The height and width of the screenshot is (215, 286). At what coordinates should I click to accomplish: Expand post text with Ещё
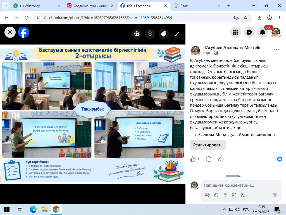point(237,128)
